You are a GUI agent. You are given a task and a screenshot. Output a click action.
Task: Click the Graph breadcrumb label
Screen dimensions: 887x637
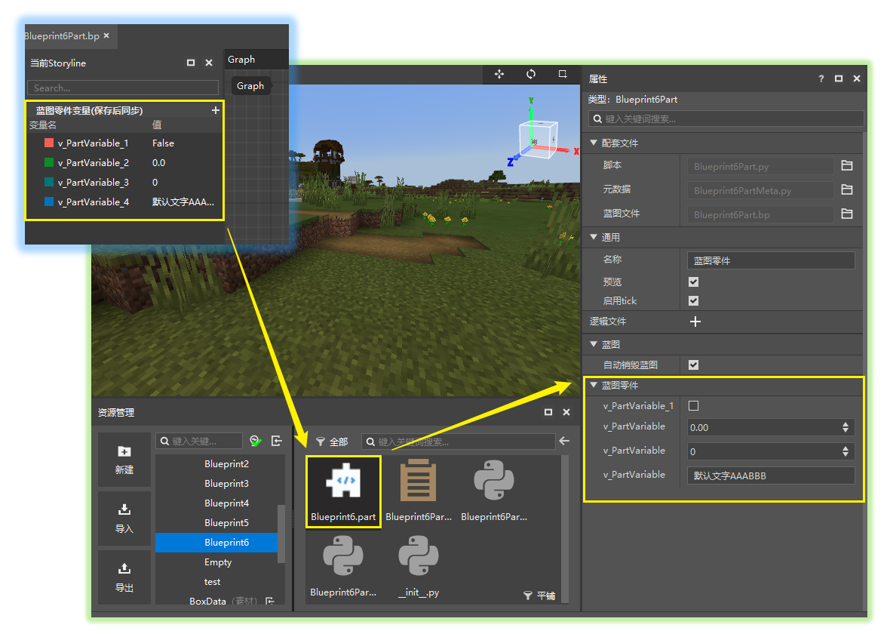(250, 86)
